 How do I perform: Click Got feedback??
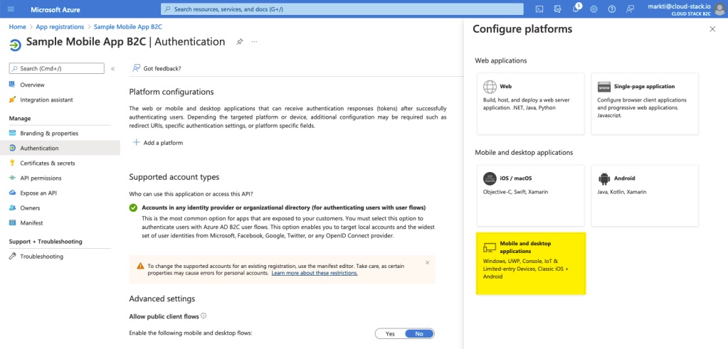point(157,68)
